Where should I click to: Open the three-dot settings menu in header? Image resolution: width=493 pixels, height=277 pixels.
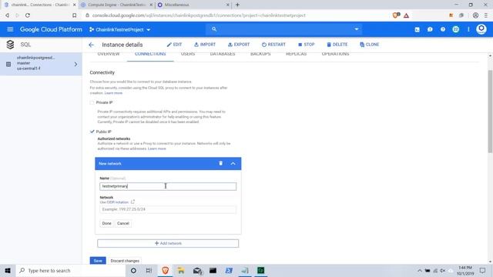[468, 29]
